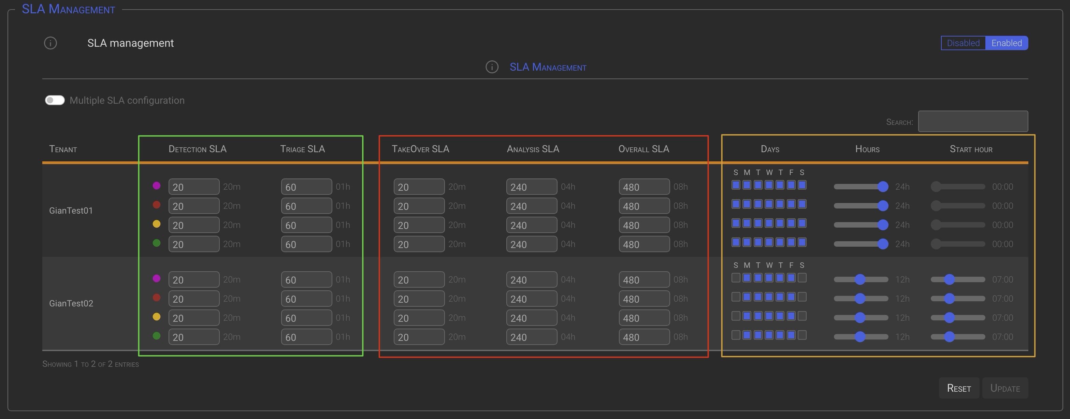Sort table by Tenant column header
Viewport: 1070px width, 419px height.
(63, 149)
